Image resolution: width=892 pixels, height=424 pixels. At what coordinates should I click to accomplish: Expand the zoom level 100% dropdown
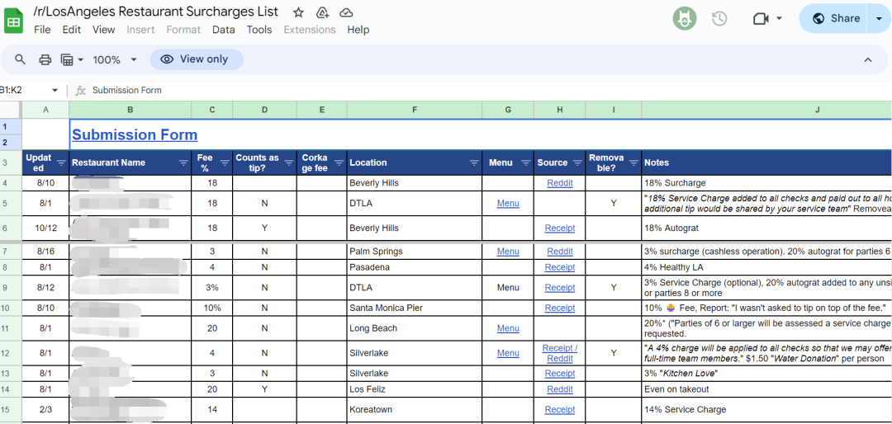click(x=114, y=59)
